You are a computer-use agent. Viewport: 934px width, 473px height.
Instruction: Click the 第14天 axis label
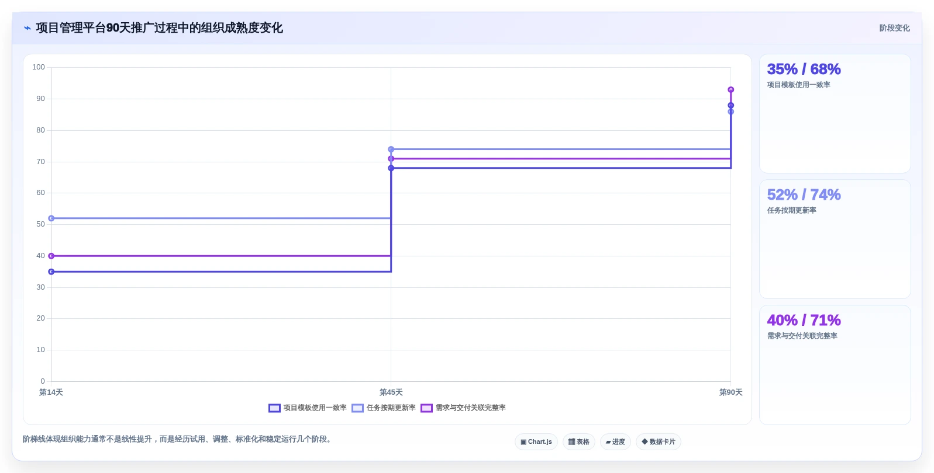coord(51,392)
